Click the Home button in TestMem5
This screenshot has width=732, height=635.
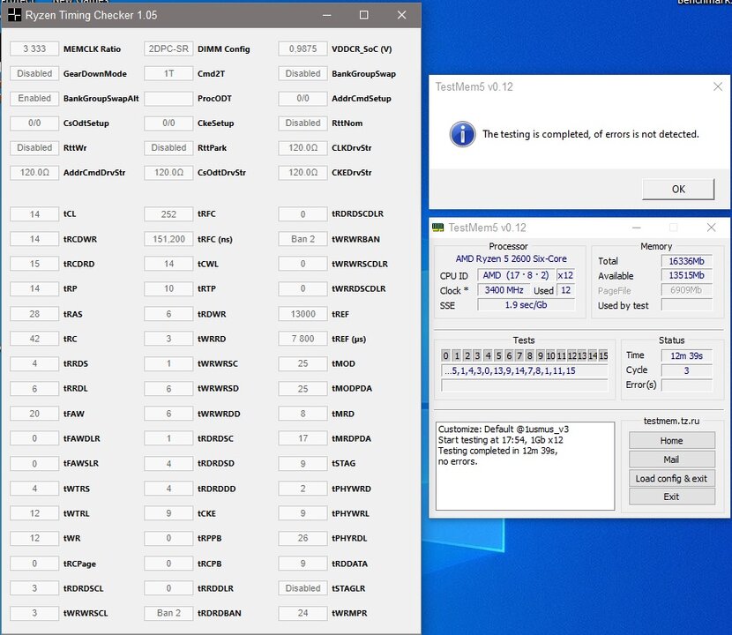[x=671, y=440]
